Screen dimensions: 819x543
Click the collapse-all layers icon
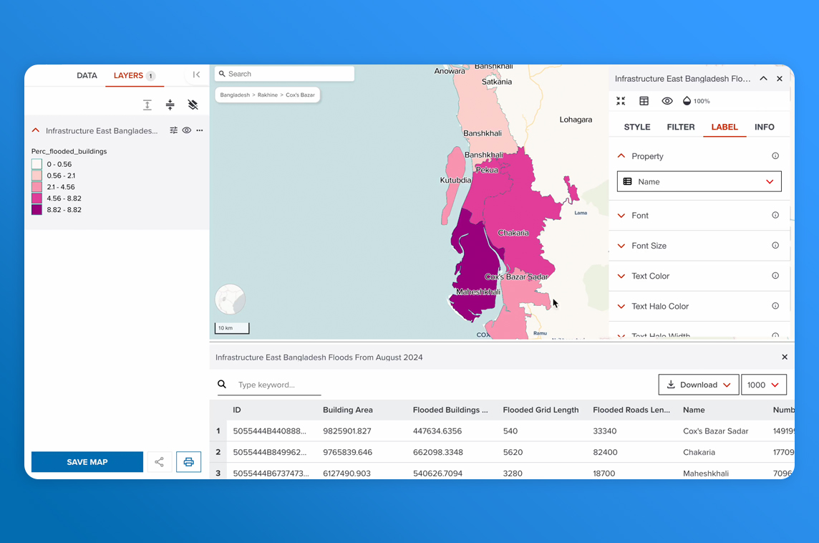point(170,105)
